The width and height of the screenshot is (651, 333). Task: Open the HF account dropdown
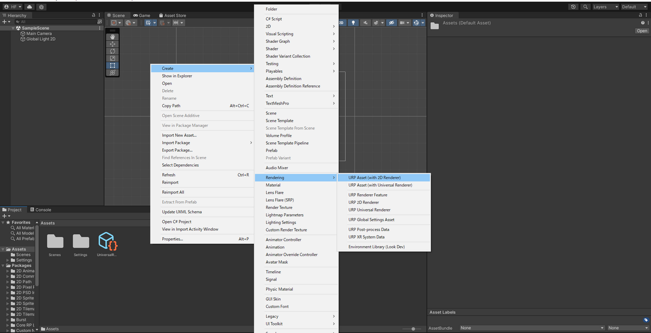coord(13,7)
